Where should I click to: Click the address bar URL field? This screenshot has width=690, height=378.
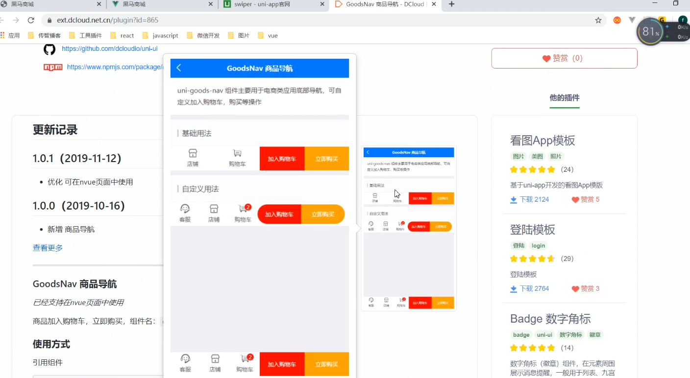(323, 20)
